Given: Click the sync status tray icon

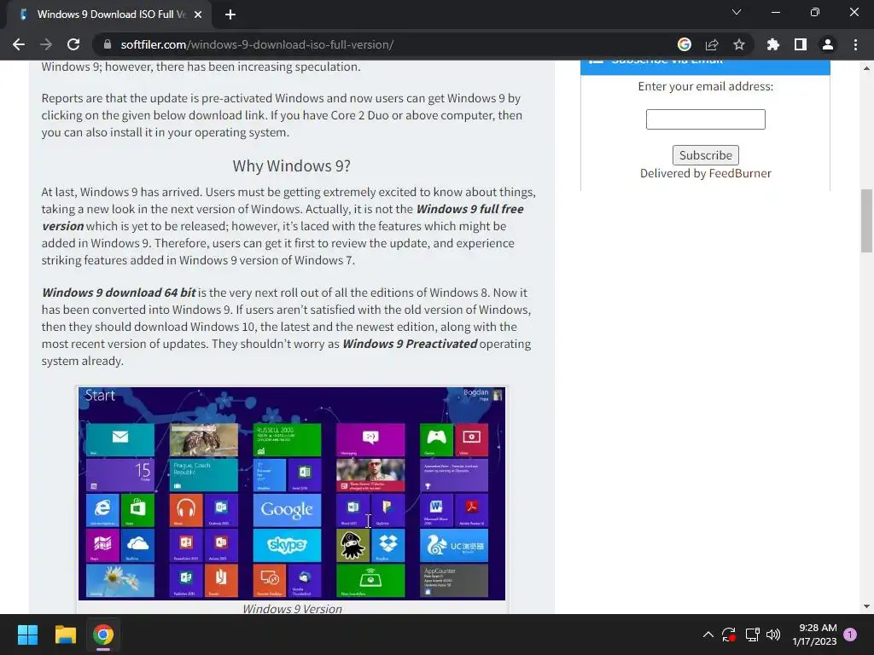Looking at the screenshot, I should click(x=729, y=635).
